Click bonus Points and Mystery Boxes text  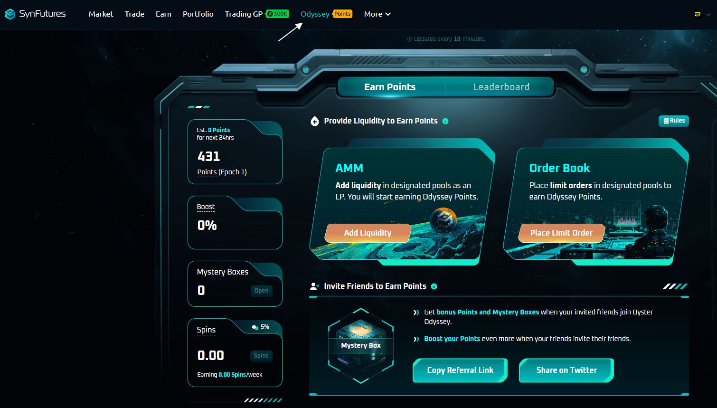pos(488,312)
